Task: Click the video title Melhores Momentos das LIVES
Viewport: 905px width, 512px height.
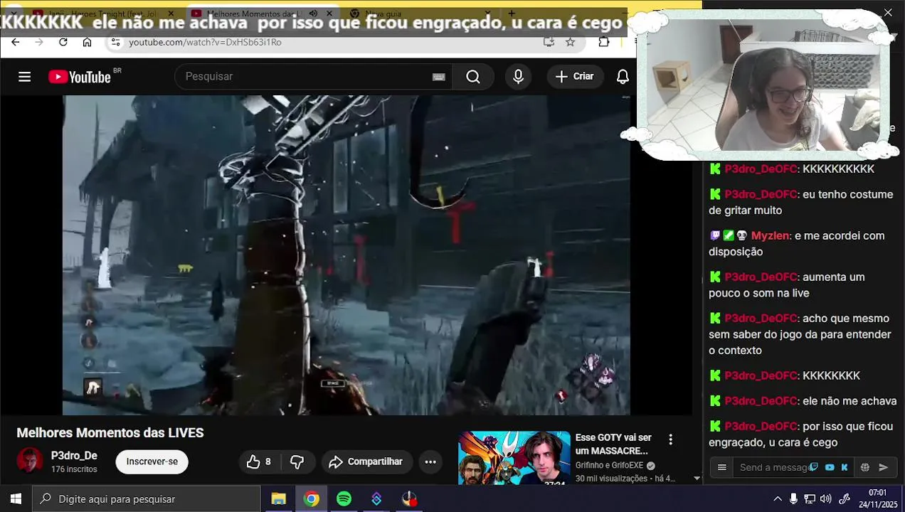Action: [110, 432]
